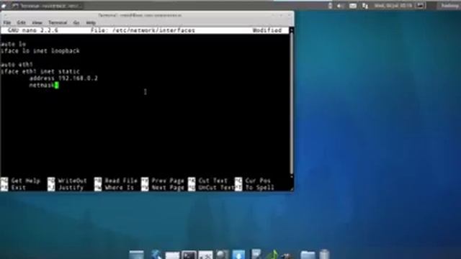The image size is (461, 259).
Task: Open the File menu in Terminal
Action: tap(7, 22)
